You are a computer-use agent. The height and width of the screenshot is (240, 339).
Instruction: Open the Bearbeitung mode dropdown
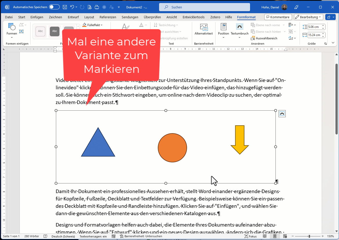click(x=309, y=17)
